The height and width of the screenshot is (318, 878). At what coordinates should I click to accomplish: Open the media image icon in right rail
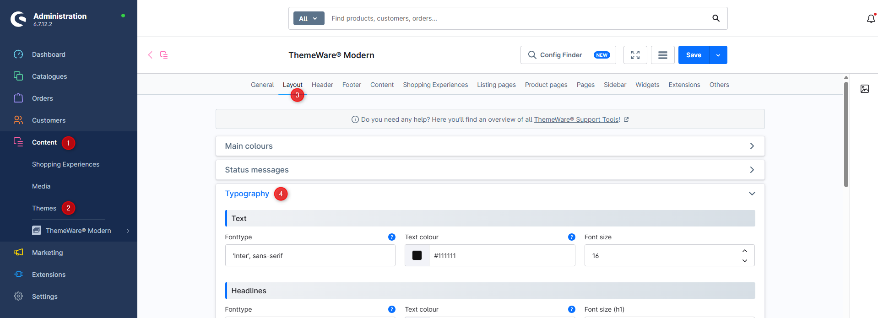pos(865,89)
